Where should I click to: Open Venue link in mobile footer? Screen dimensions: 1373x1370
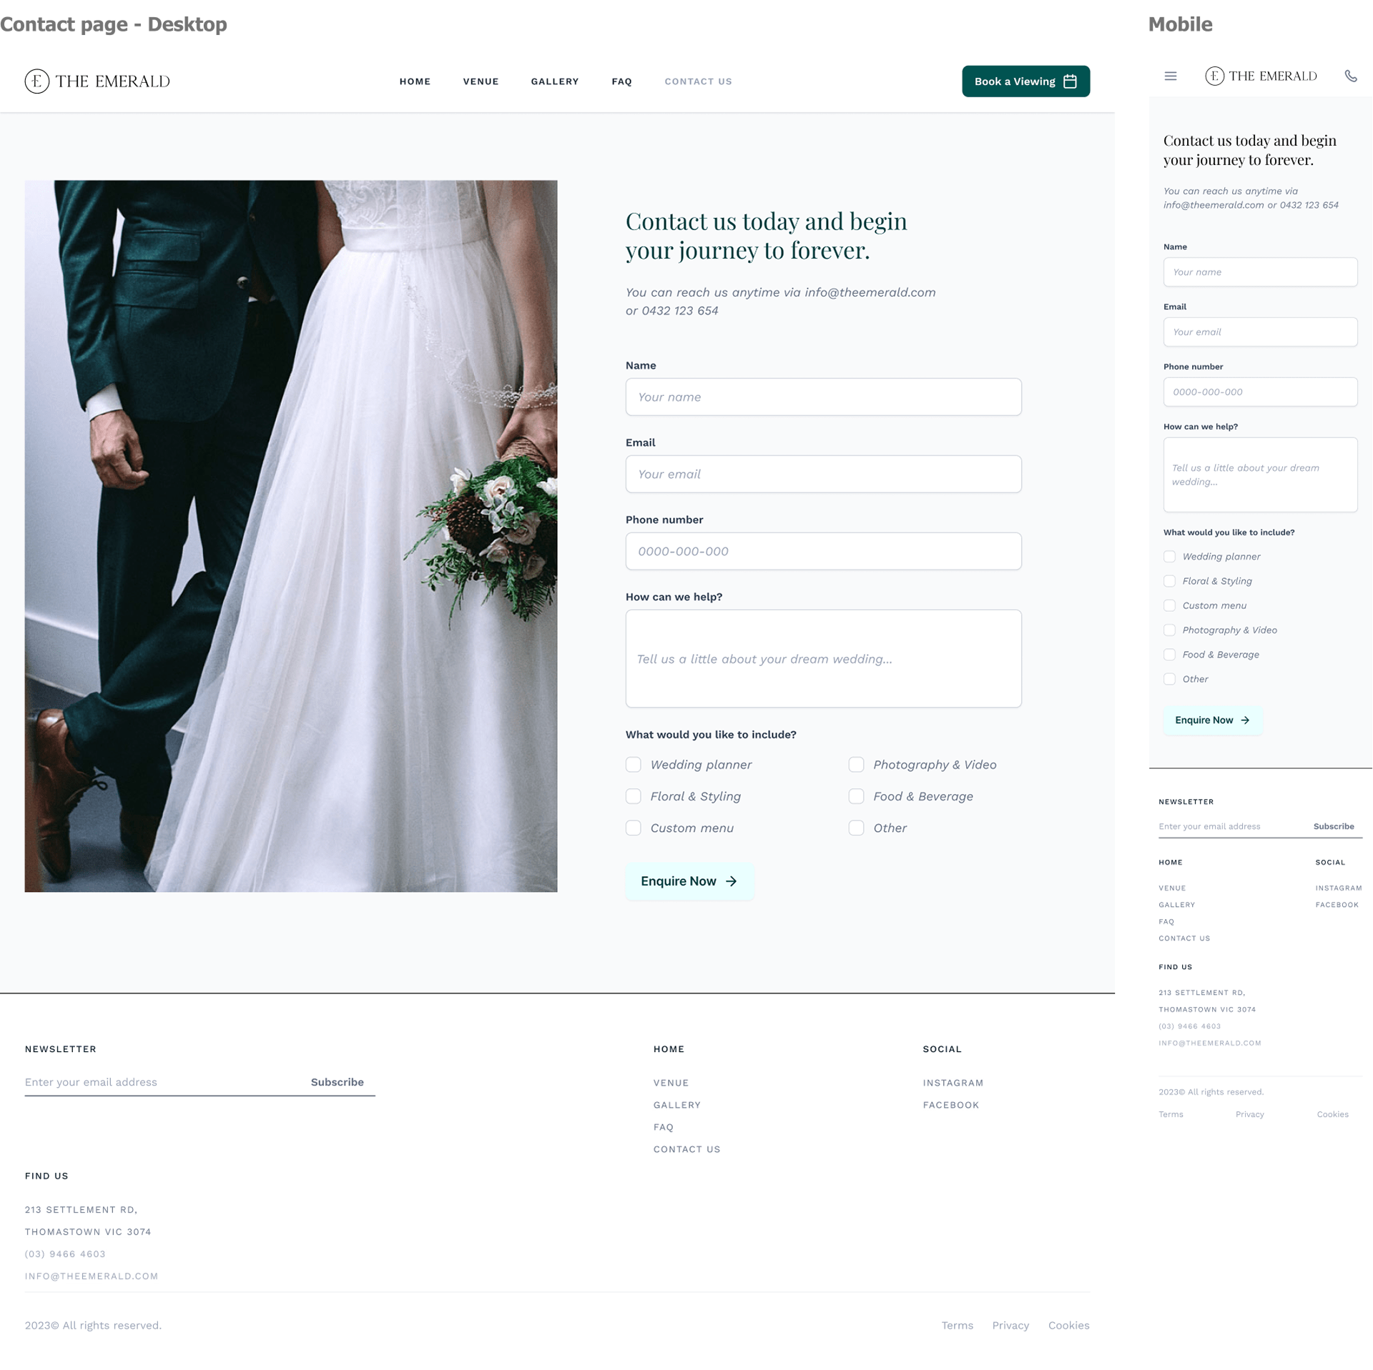coord(1172,888)
